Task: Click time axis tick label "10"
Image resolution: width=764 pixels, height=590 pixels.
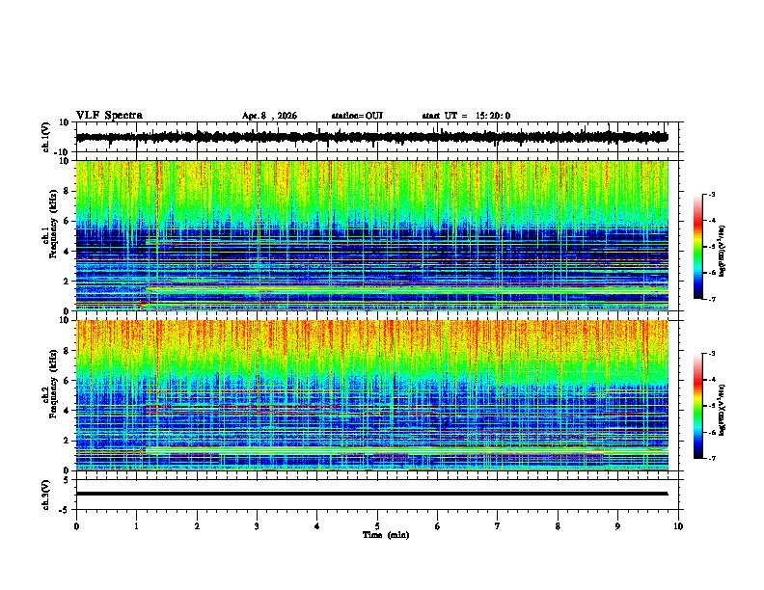Action: pos(678,526)
